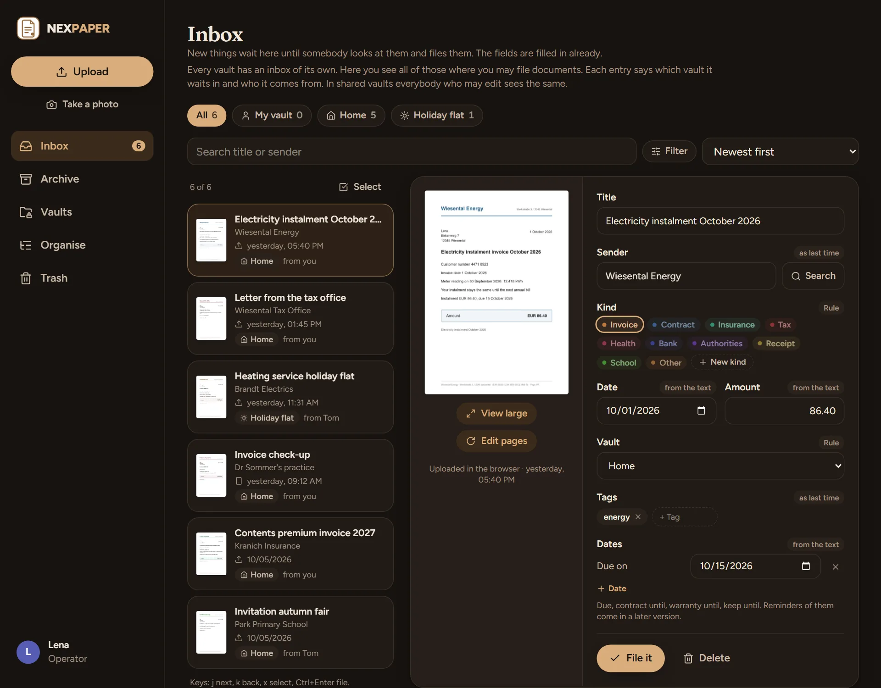Click Select to choose multiple documents

[360, 187]
